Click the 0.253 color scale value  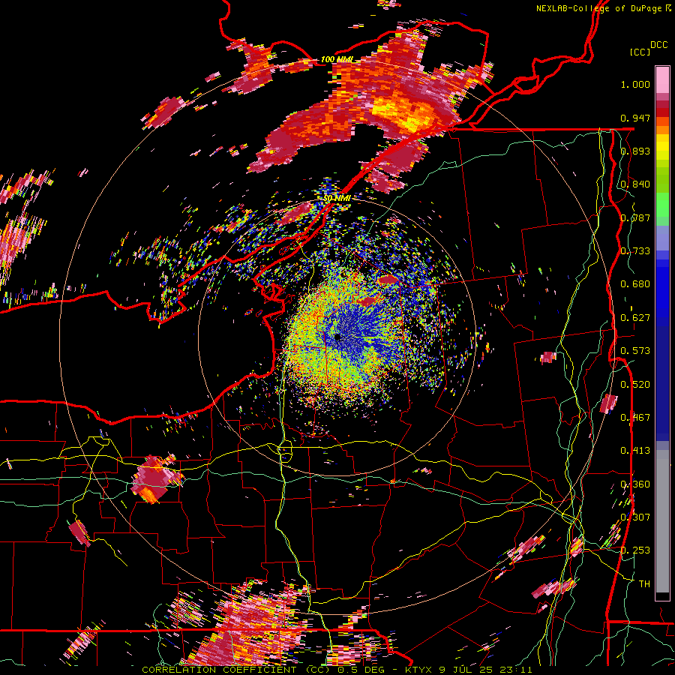(635, 550)
